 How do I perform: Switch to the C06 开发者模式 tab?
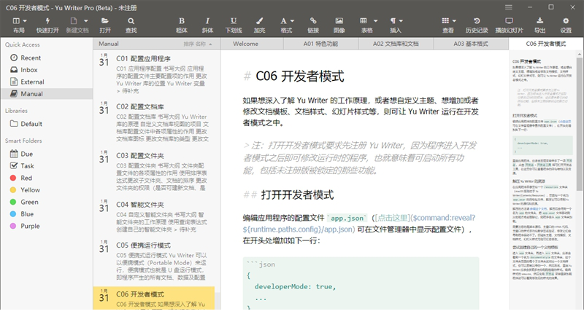(x=546, y=44)
